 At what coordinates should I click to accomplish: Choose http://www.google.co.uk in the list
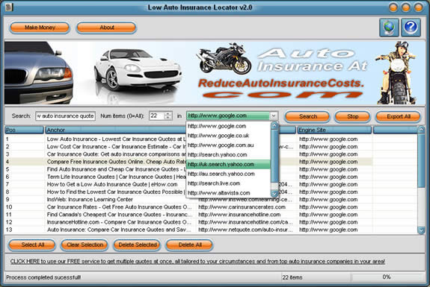pyautogui.click(x=228, y=136)
